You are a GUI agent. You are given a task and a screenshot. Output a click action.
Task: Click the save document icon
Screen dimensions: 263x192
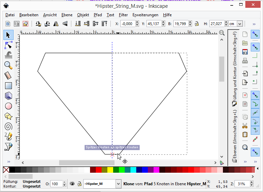tap(245, 52)
